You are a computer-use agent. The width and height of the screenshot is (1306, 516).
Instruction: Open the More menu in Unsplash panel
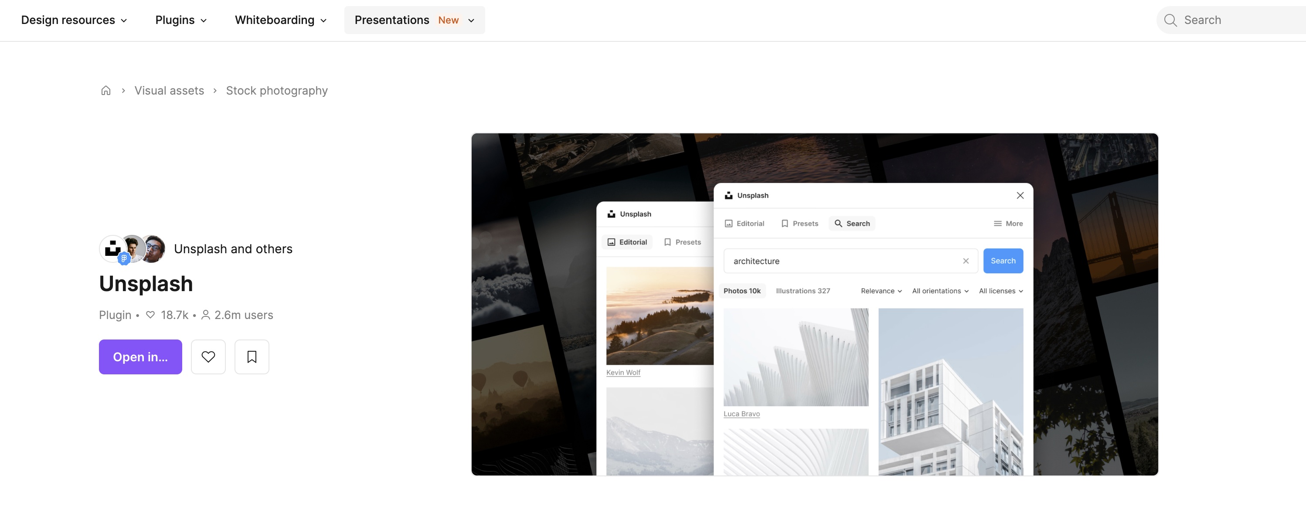pos(1008,224)
